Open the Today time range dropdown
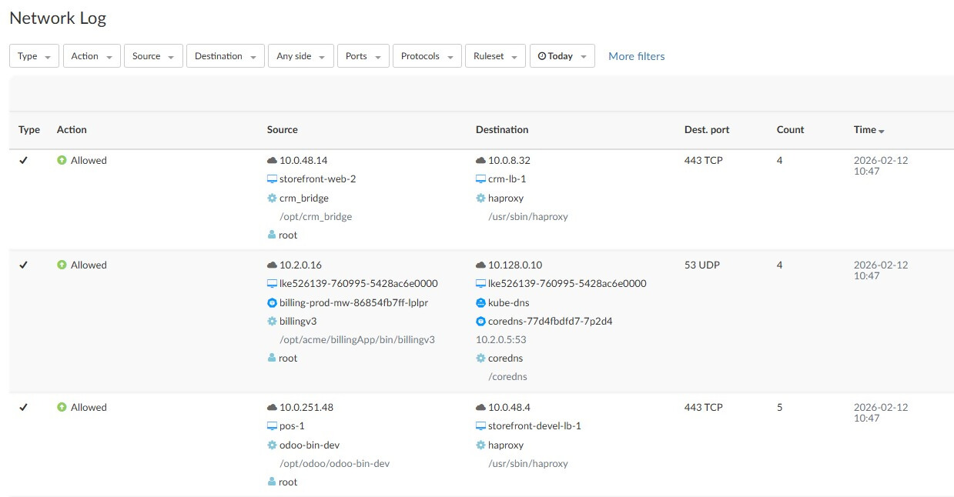 tap(562, 56)
